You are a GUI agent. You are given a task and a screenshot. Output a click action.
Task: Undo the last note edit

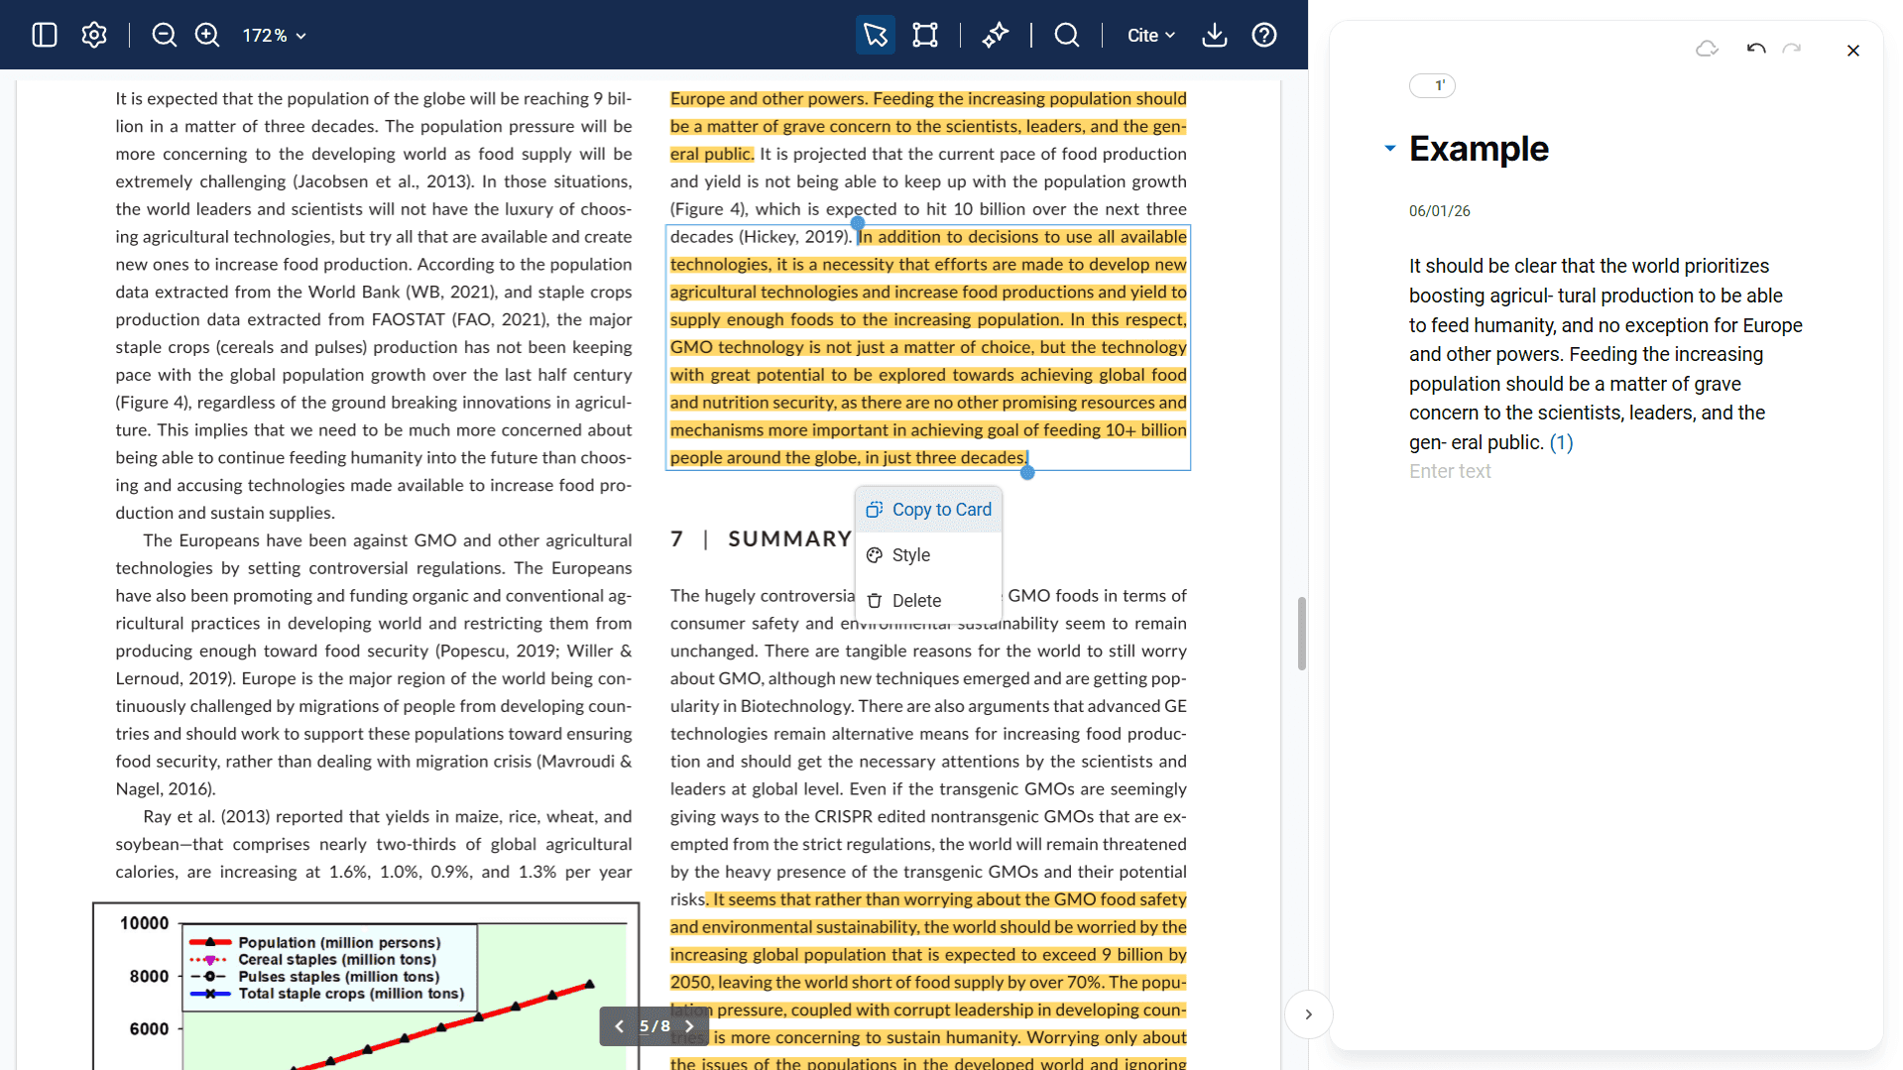[x=1755, y=50]
